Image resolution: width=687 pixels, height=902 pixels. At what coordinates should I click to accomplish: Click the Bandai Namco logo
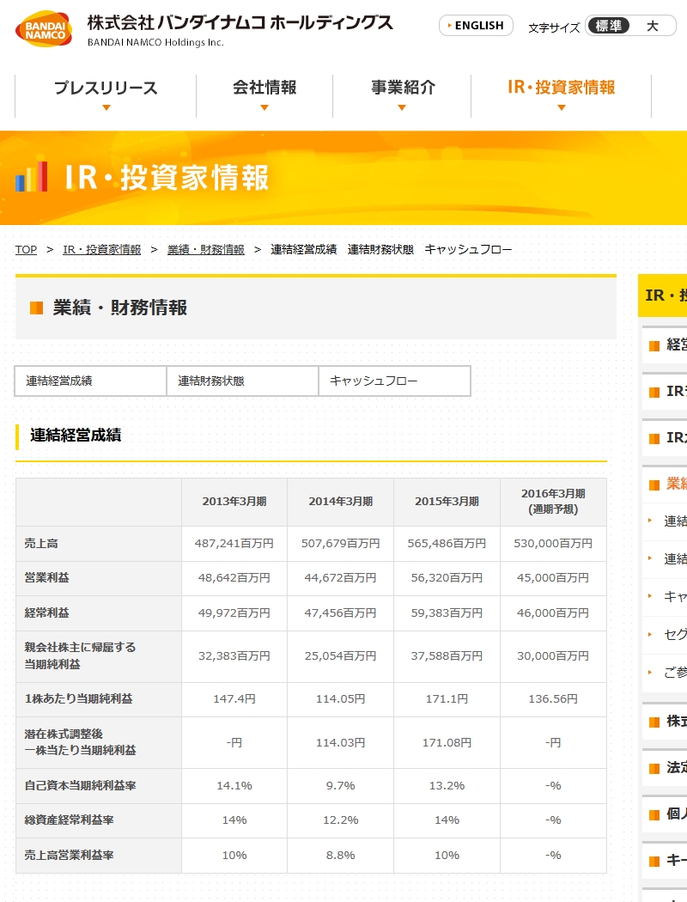(45, 29)
